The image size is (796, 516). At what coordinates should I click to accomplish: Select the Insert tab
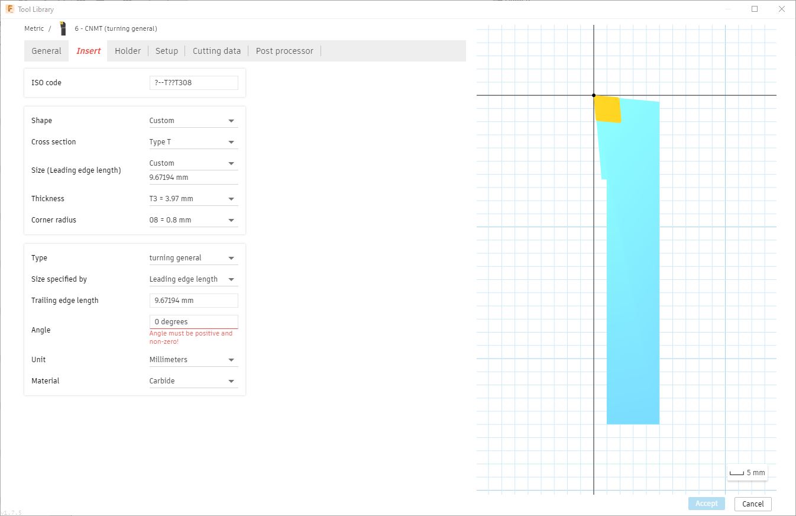click(x=89, y=51)
